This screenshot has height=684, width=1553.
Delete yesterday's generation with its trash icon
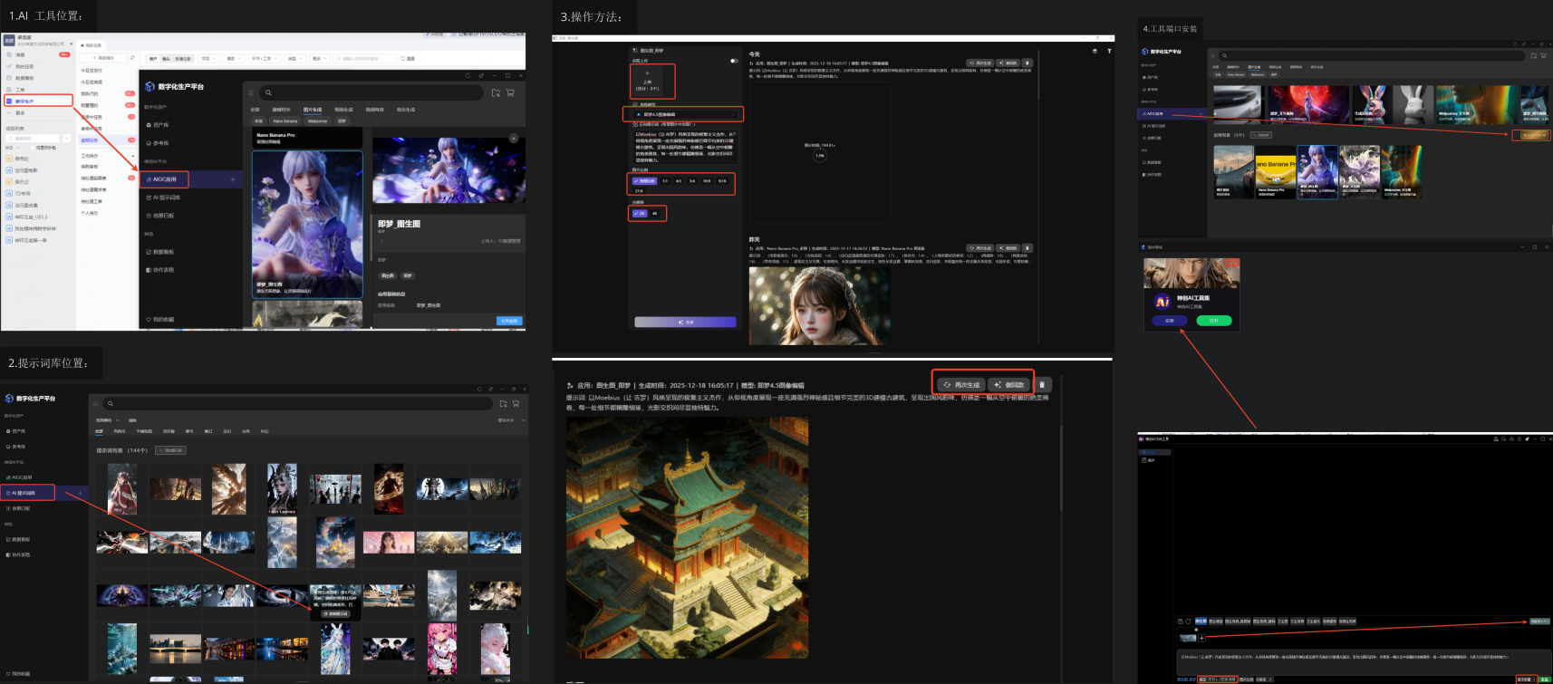[1027, 247]
